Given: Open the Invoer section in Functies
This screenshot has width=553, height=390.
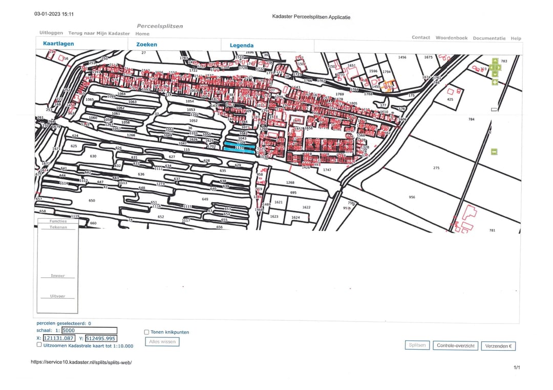Looking at the screenshot, I should tap(58, 276).
